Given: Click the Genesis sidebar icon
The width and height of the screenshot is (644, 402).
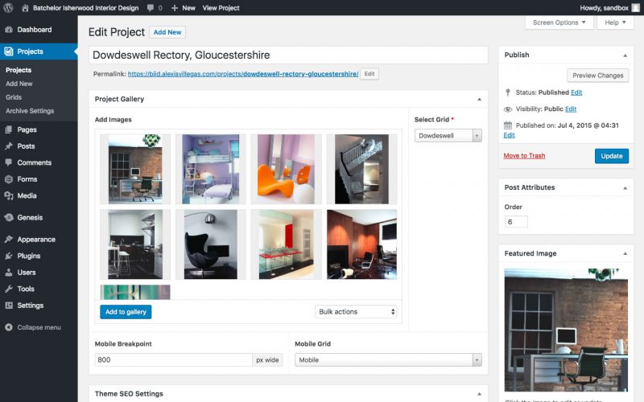Looking at the screenshot, I should click(9, 217).
